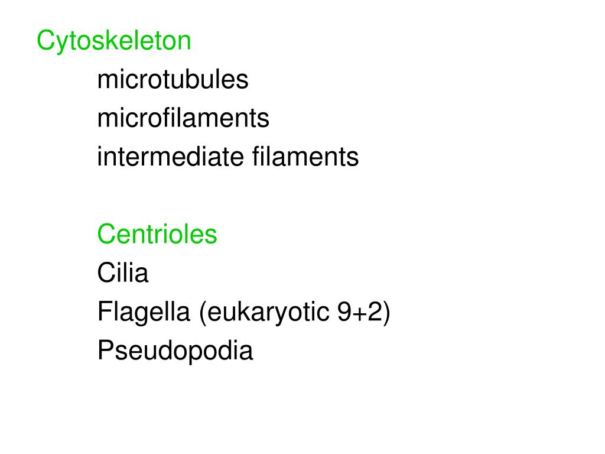Click the closing parenthesis after "9+2"
The width and height of the screenshot is (605, 454).
386,313
